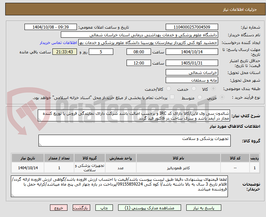Click the announcement date field 1404/10/08 - 09:39

pyautogui.click(x=51, y=27)
